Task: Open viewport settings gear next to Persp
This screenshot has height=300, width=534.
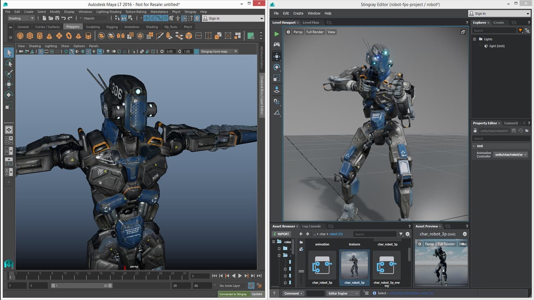Action: pos(288,32)
